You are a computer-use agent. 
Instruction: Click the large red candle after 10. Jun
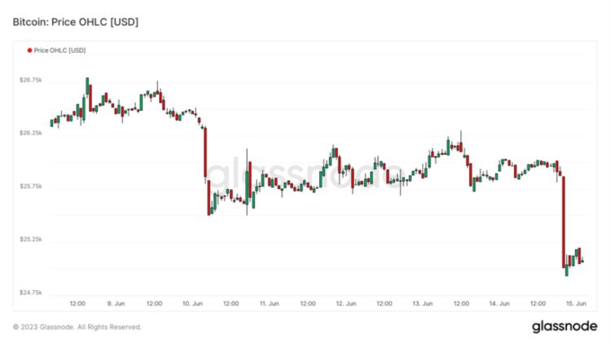205,152
